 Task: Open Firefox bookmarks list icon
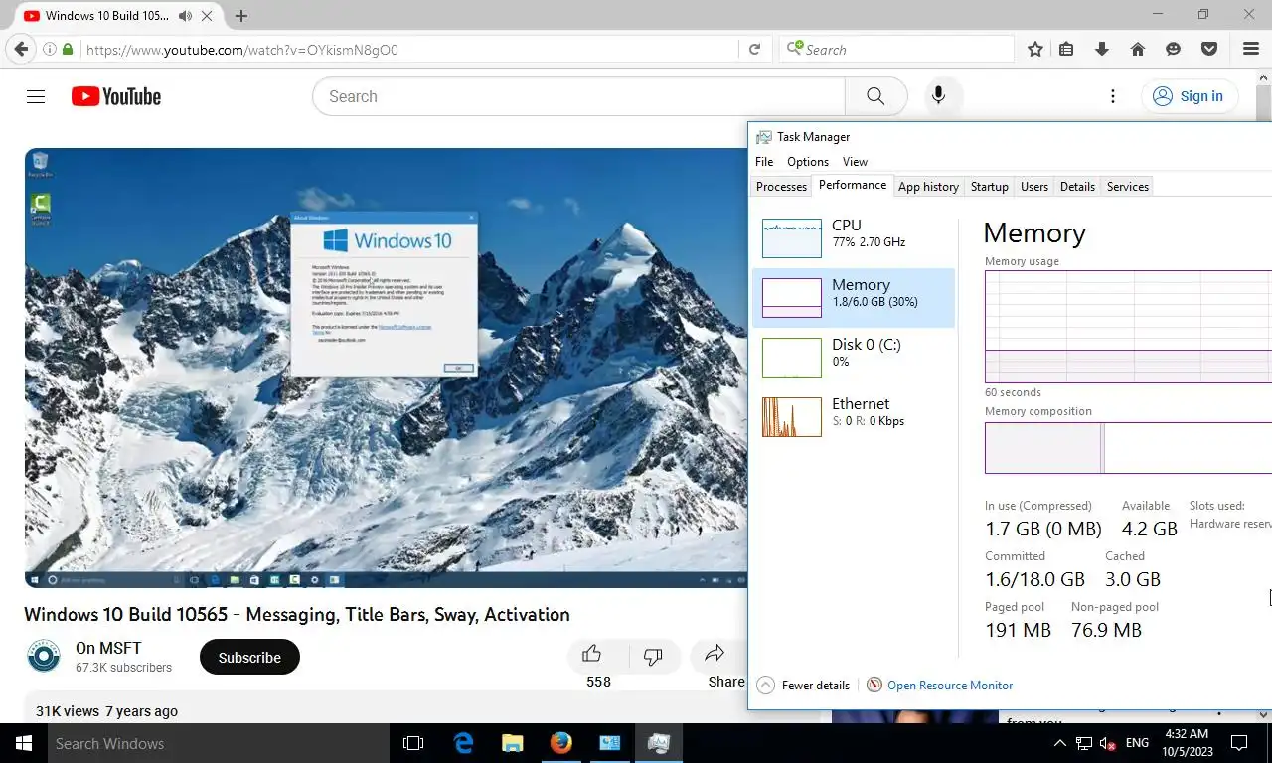point(1066,49)
